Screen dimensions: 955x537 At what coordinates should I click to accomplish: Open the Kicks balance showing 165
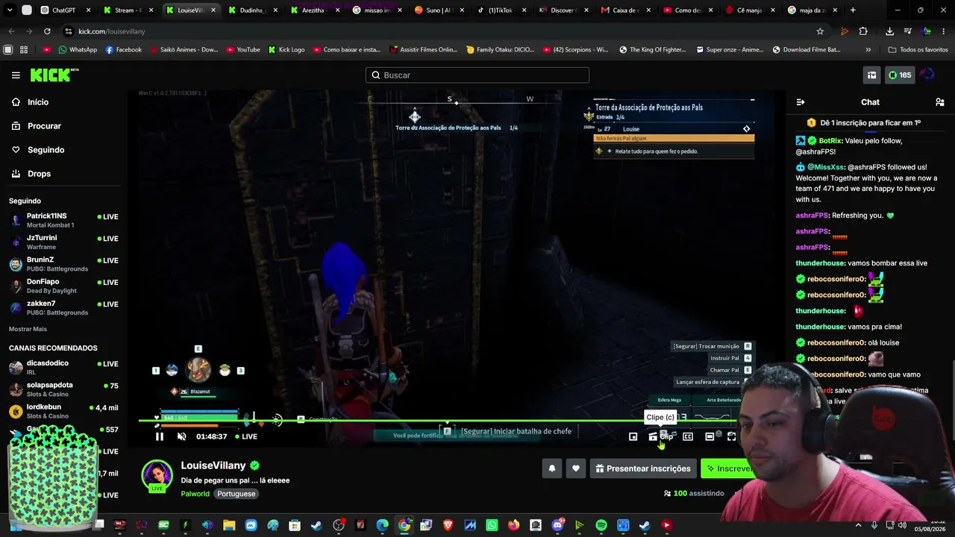click(x=900, y=75)
